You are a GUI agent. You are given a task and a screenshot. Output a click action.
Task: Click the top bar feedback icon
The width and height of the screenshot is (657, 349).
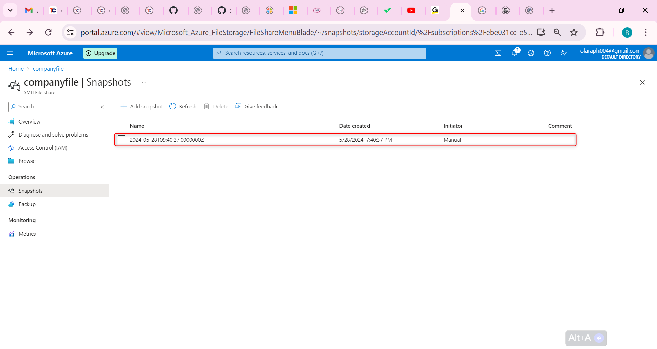click(x=564, y=53)
